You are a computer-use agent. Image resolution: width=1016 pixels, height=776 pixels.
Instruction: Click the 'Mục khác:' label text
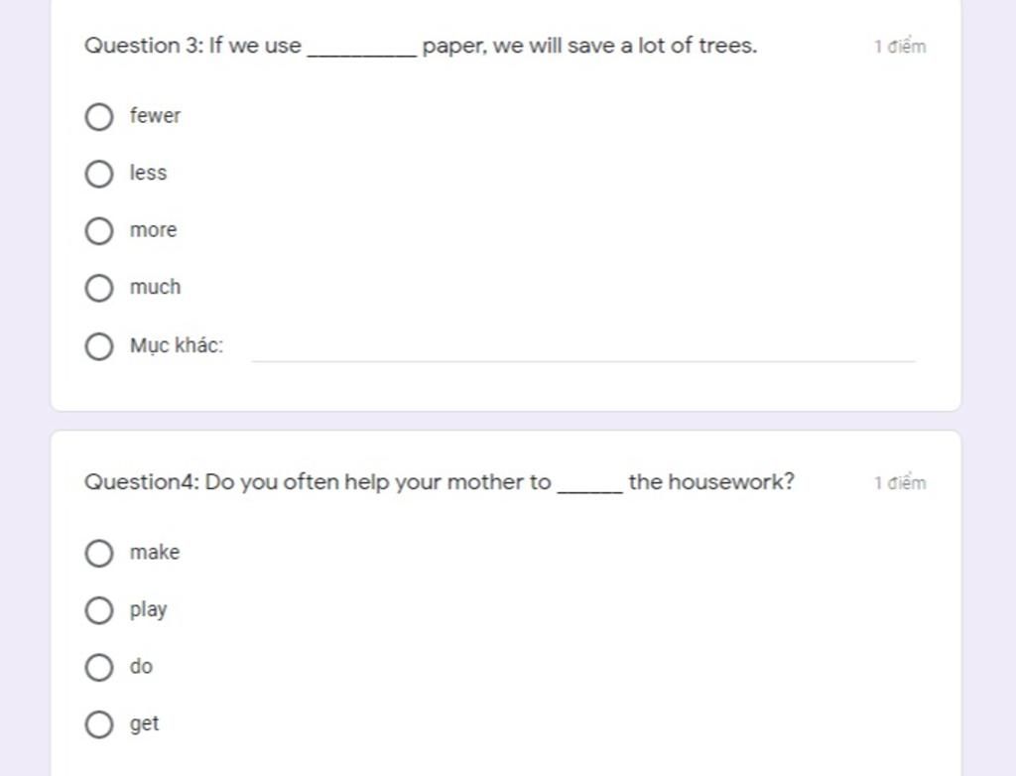click(177, 346)
